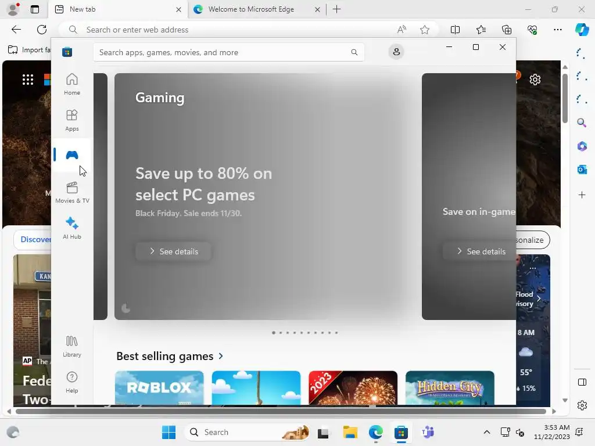Open Edge settings and more menu
Viewport: 595px width, 446px height.
click(557, 30)
